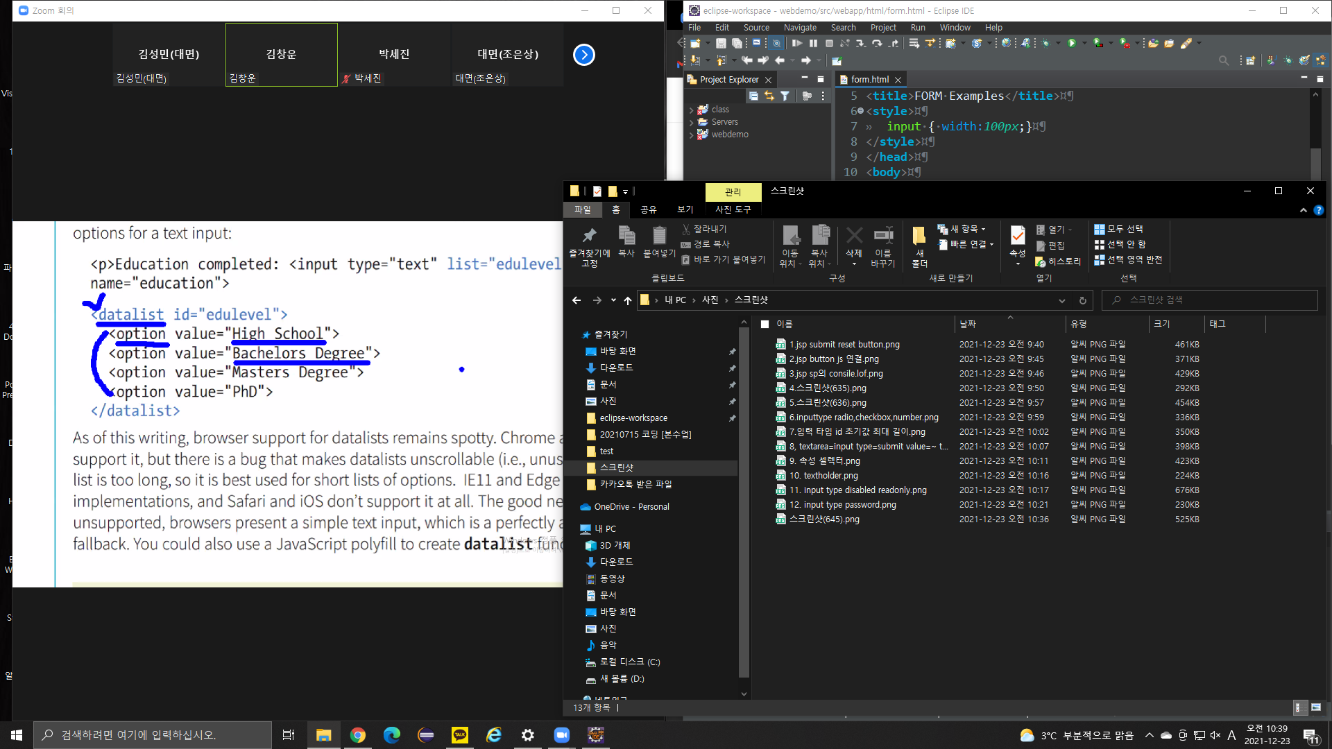Screen dimensions: 1332x749
Task: Expand the webdemo project tree node
Action: point(692,135)
